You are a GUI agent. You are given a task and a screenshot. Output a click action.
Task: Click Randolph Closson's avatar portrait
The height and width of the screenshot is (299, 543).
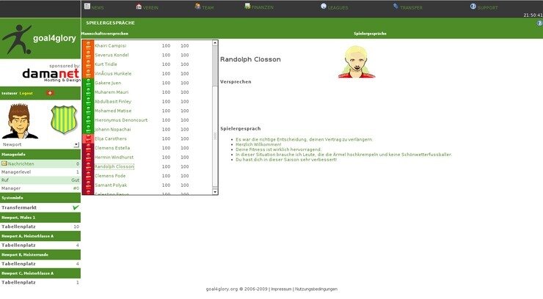[357, 61]
